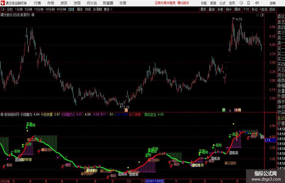Viewport: 285px width, 183px height.
Task: Click the mobile phone icon
Action: pos(249,3)
